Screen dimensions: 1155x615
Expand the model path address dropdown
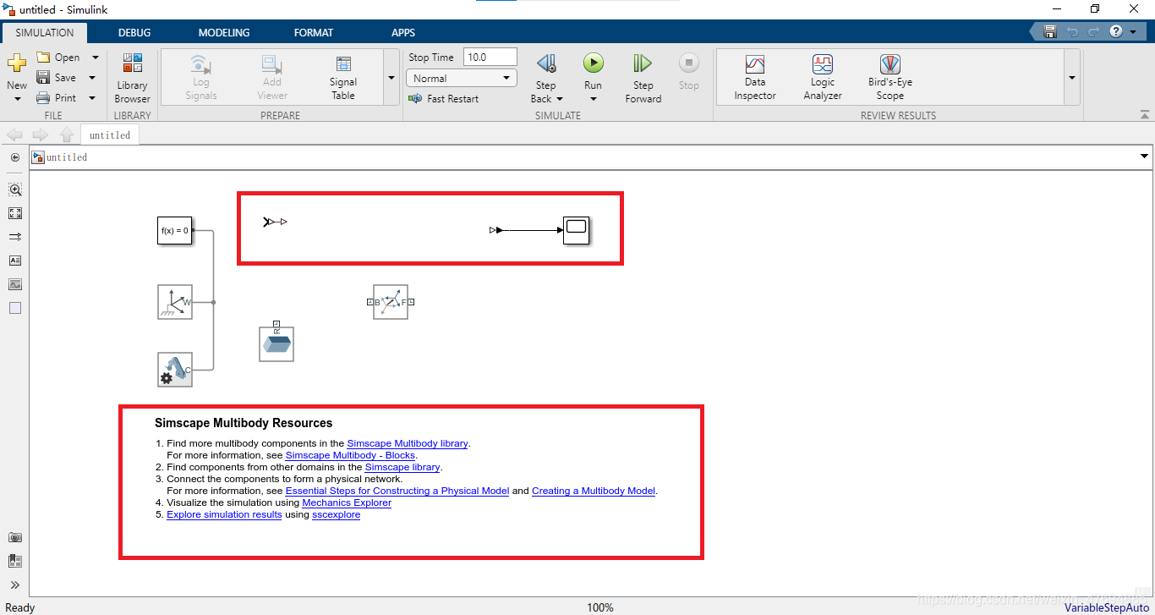pos(1145,156)
